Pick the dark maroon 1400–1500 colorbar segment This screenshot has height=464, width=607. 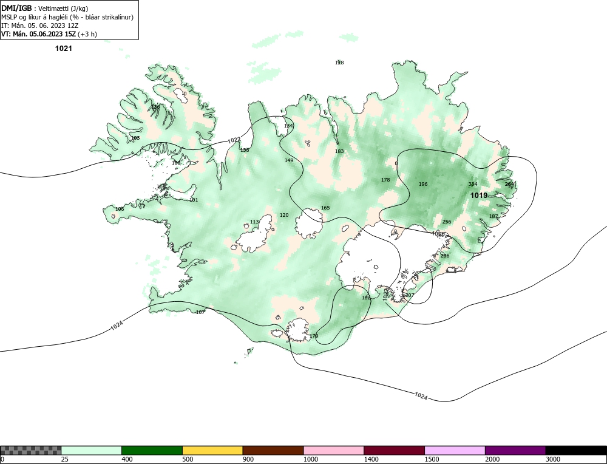tap(394, 450)
